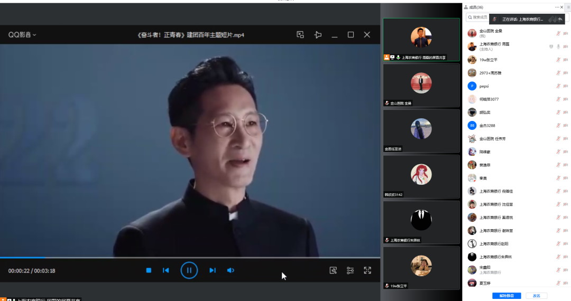The width and height of the screenshot is (571, 301).
Task: Toggle microphone for 金山医院 金曼
Action: point(558,33)
